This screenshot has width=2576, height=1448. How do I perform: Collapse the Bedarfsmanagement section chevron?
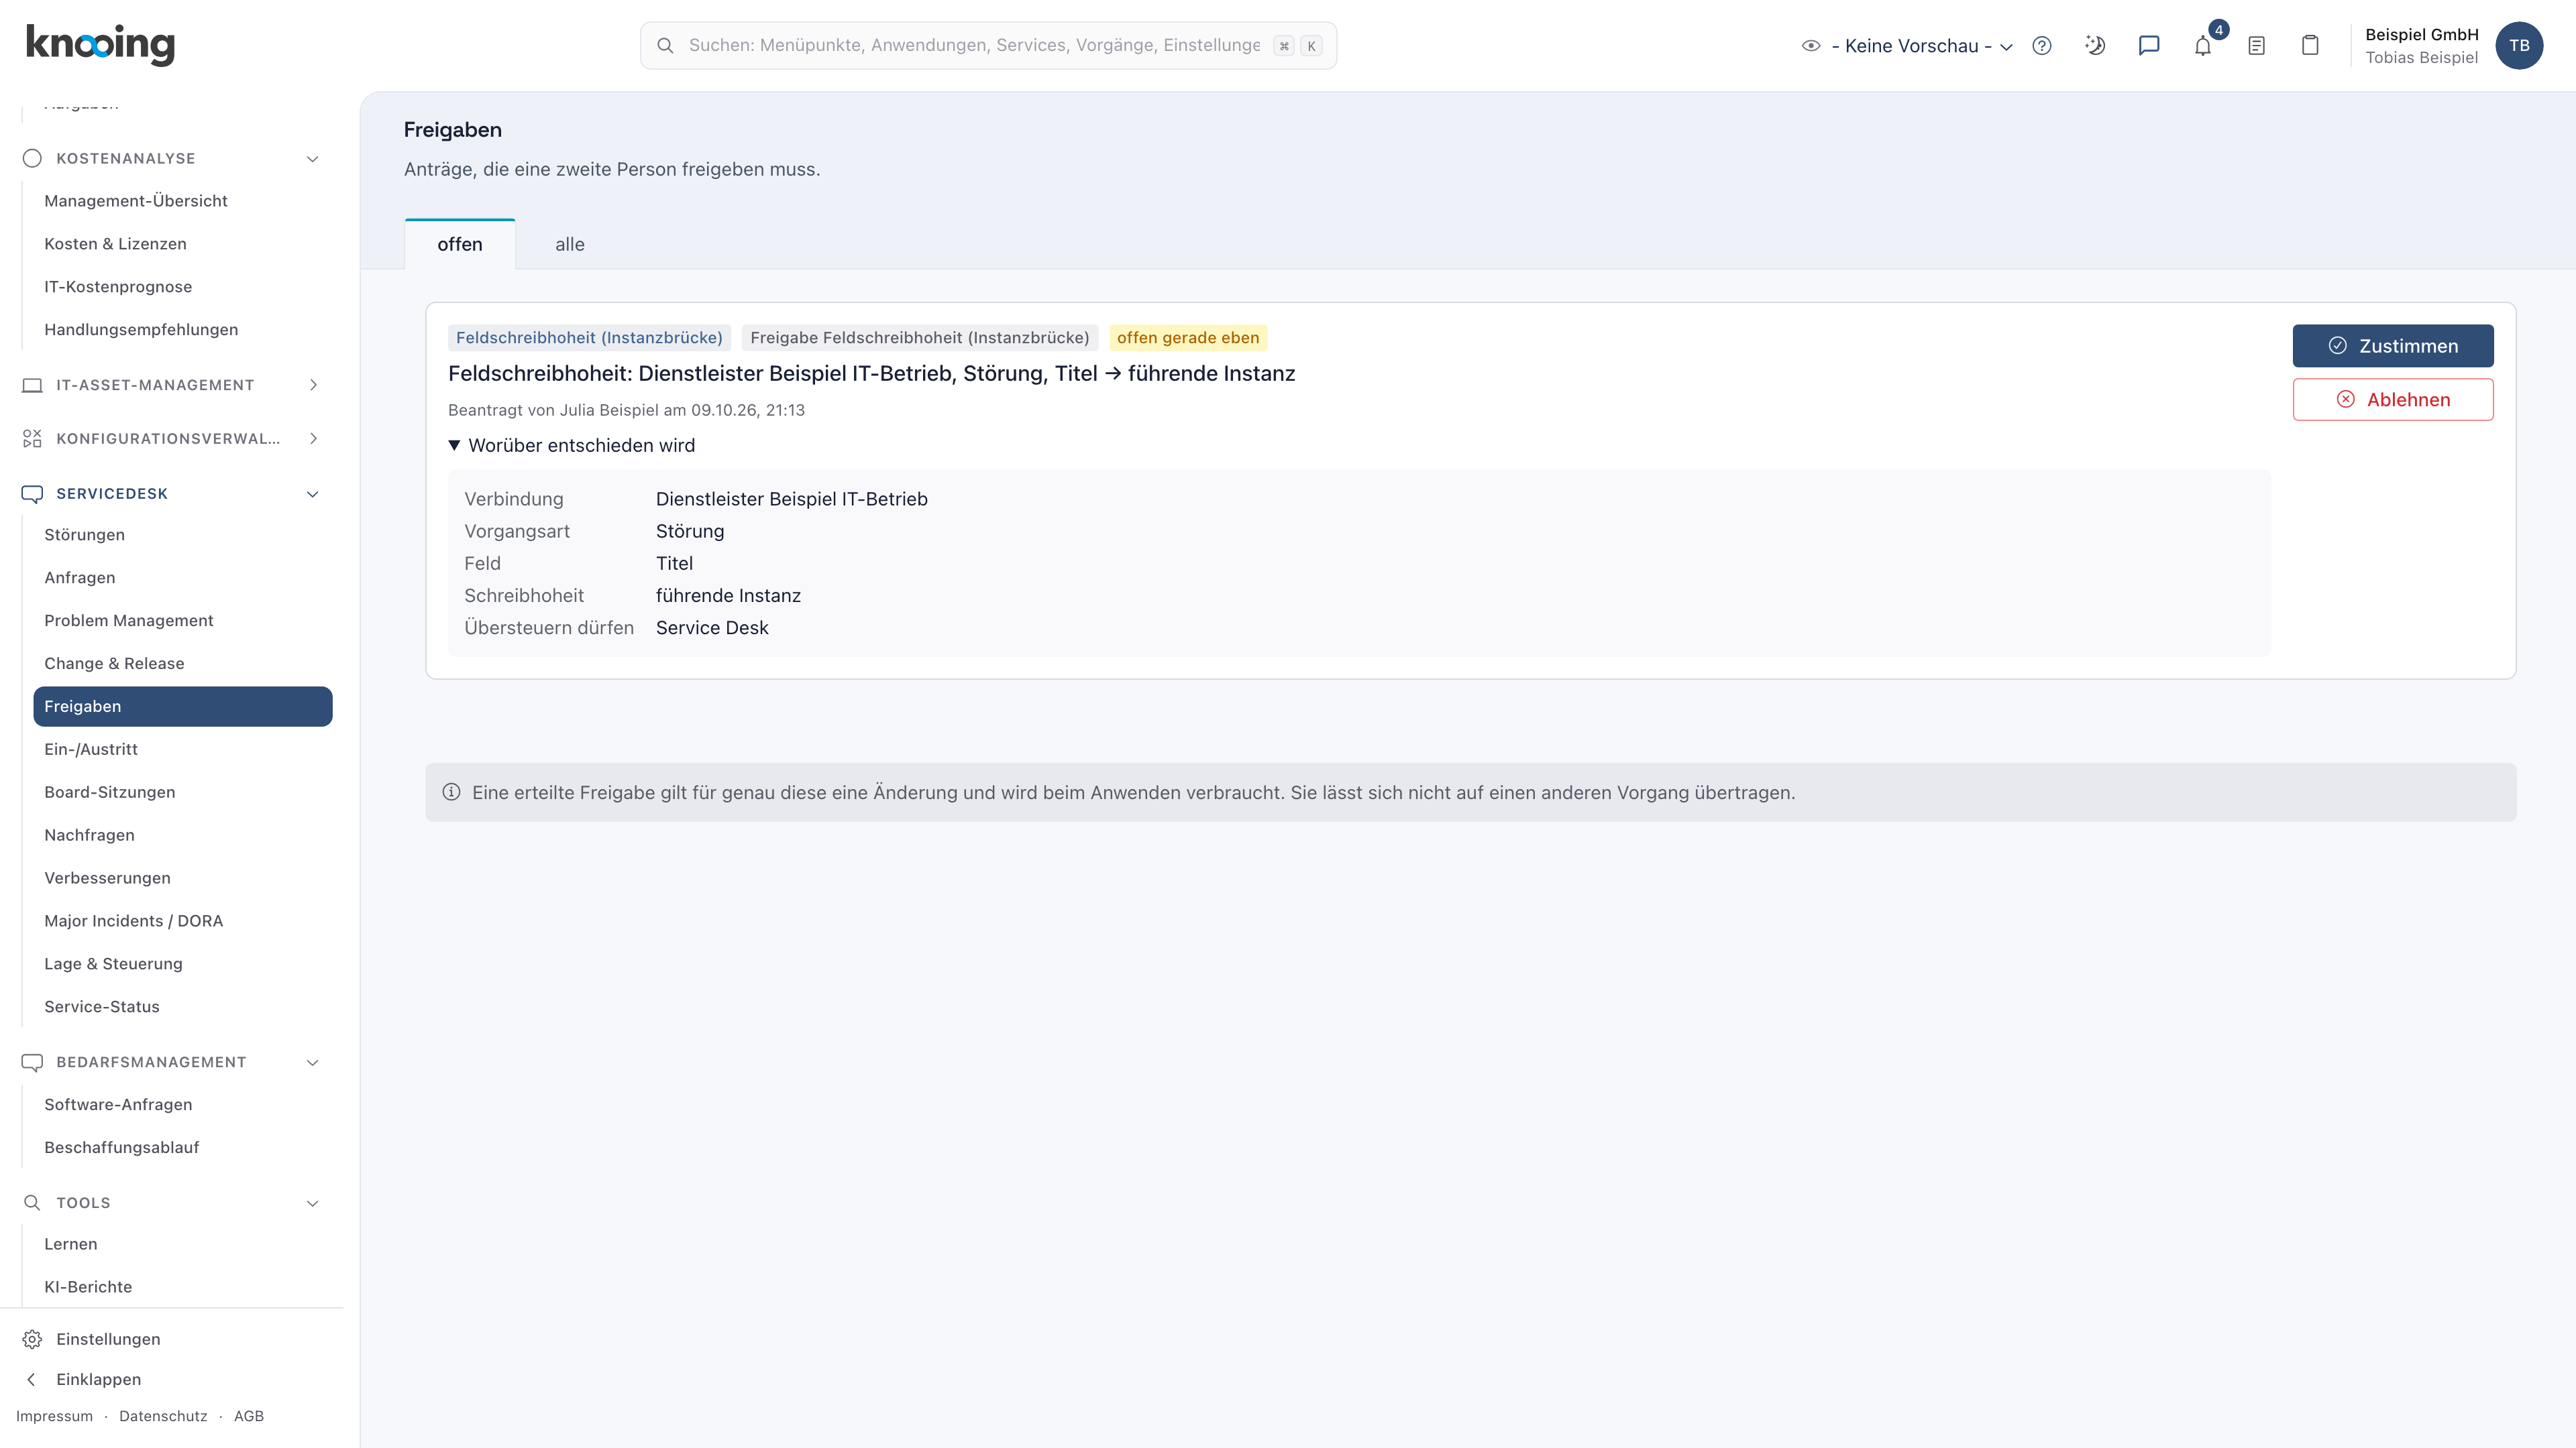point(313,1063)
